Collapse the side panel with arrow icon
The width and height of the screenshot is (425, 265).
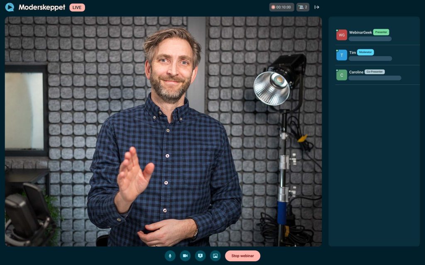pos(317,7)
